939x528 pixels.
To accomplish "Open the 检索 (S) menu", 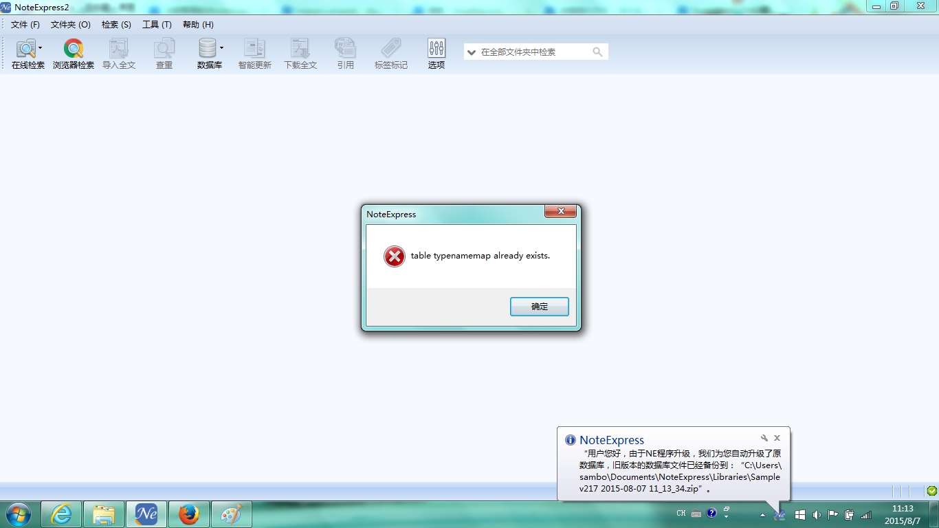I will [x=116, y=24].
